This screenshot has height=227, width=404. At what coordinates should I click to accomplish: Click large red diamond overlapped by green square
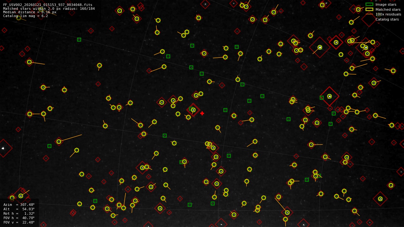pos(329,96)
